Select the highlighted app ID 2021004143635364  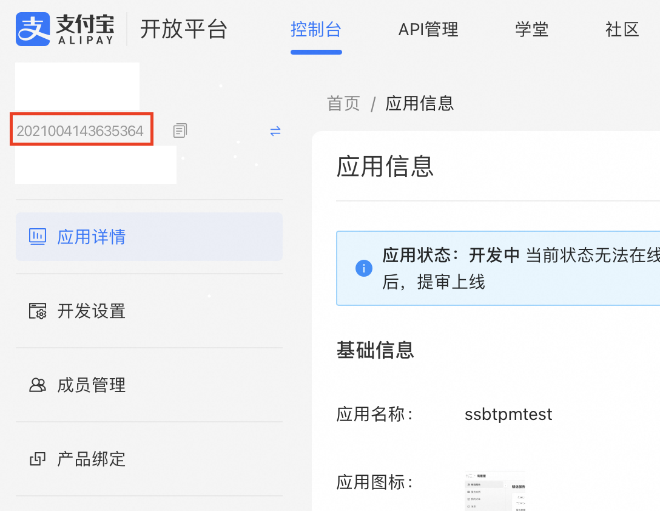[81, 129]
